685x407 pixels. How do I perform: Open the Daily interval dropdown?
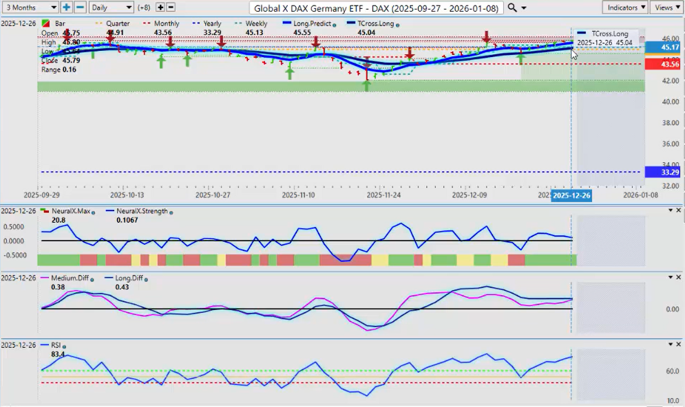pyautogui.click(x=110, y=8)
